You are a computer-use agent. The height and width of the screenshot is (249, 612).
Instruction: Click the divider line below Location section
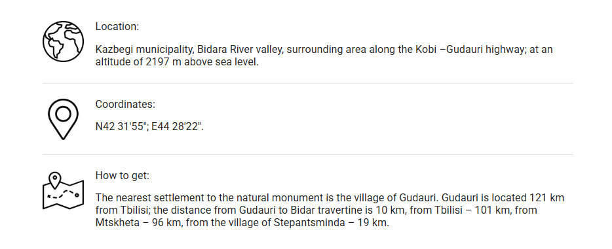point(308,83)
